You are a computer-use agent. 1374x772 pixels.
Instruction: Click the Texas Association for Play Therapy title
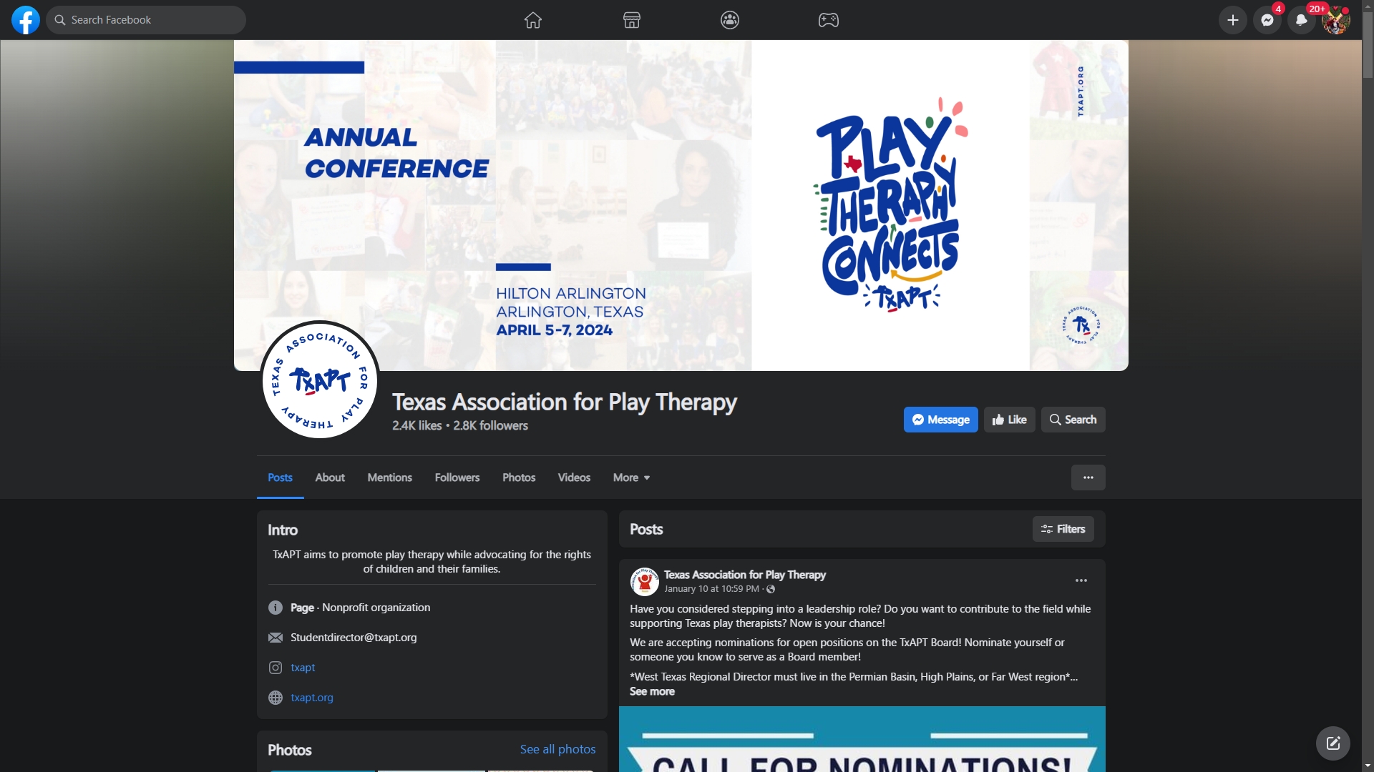pos(564,402)
